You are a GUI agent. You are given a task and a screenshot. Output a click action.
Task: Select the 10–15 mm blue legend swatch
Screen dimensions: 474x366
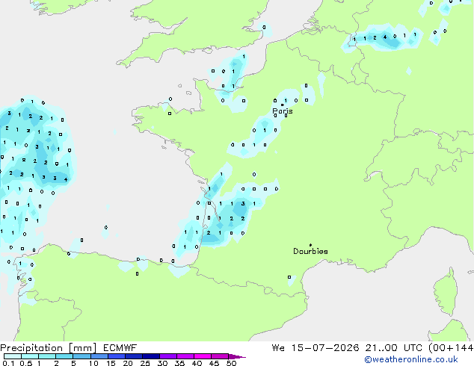(x=99, y=356)
